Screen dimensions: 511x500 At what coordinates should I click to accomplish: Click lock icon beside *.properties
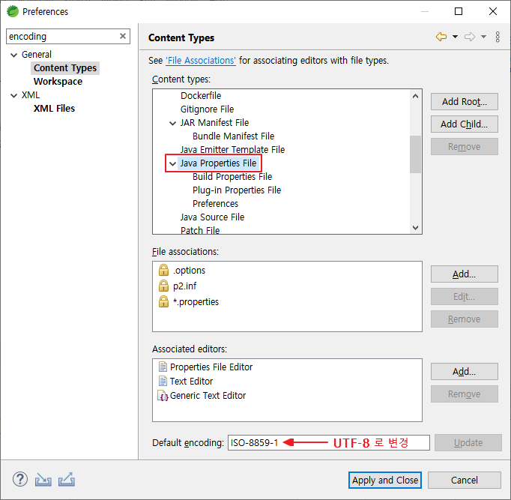163,301
